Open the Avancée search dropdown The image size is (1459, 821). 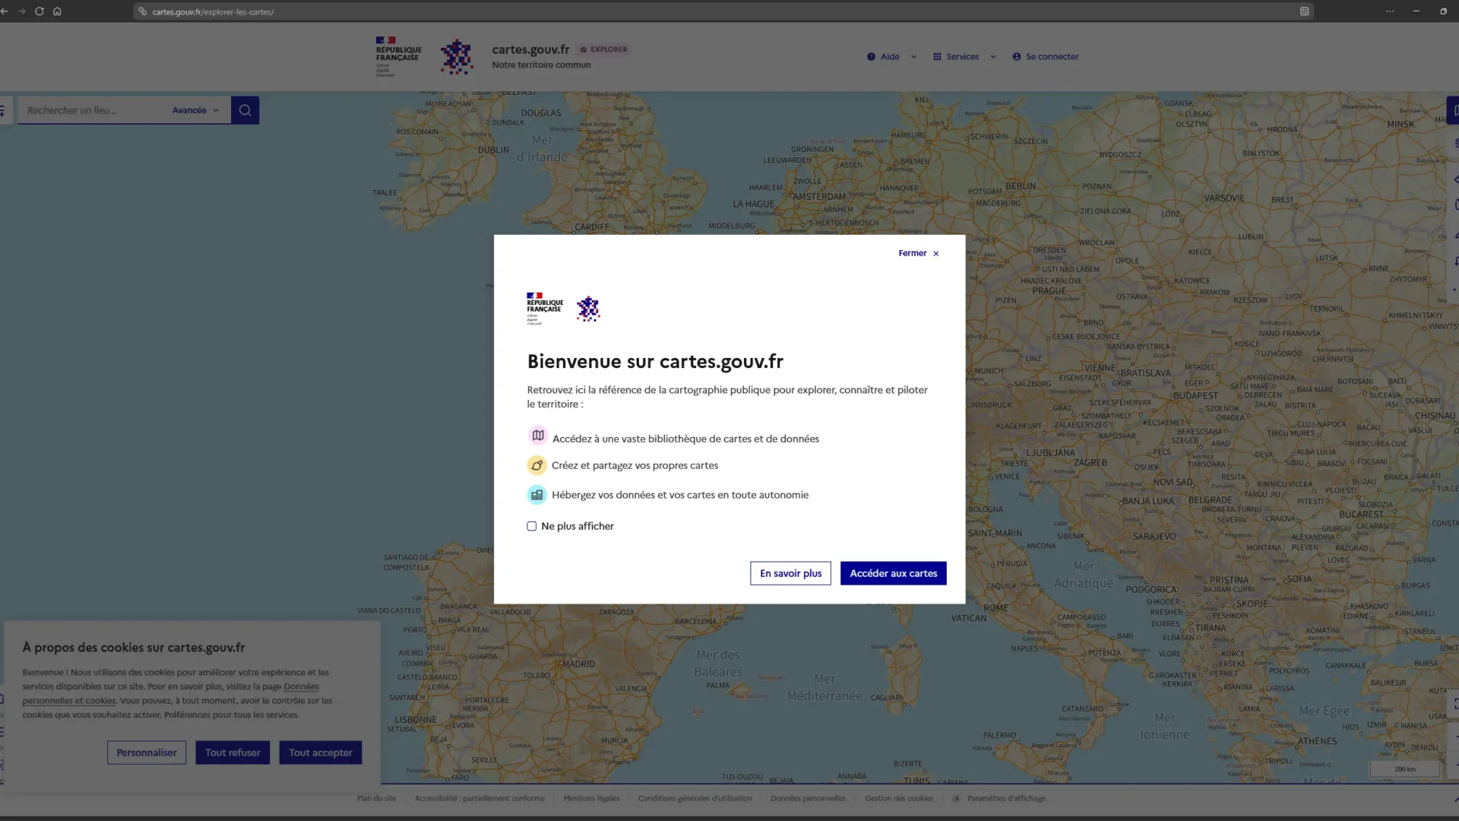click(x=195, y=110)
